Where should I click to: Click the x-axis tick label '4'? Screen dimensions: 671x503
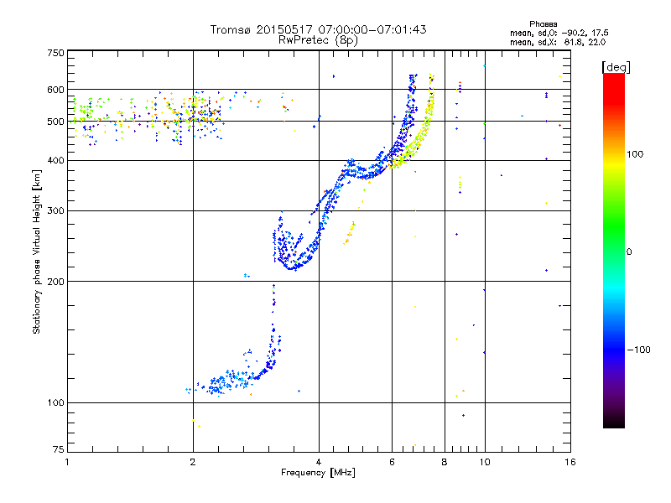pyautogui.click(x=319, y=462)
